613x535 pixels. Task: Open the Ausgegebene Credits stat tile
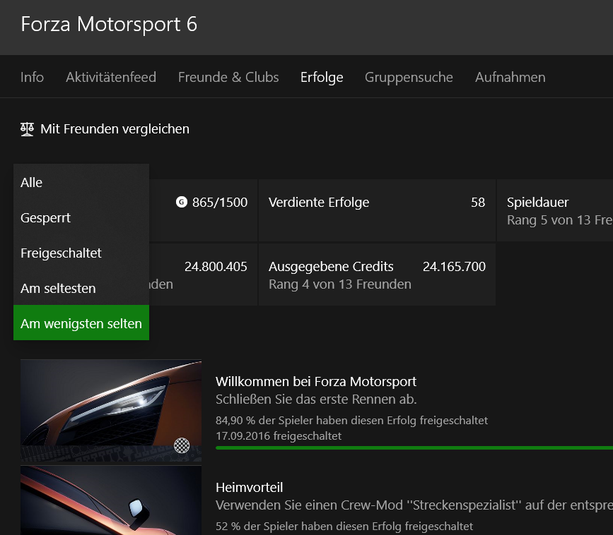click(377, 275)
